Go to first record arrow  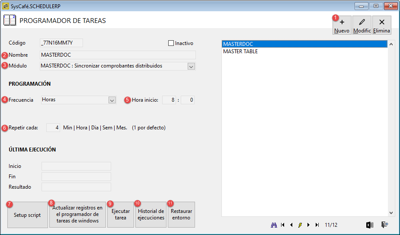pos(283,225)
